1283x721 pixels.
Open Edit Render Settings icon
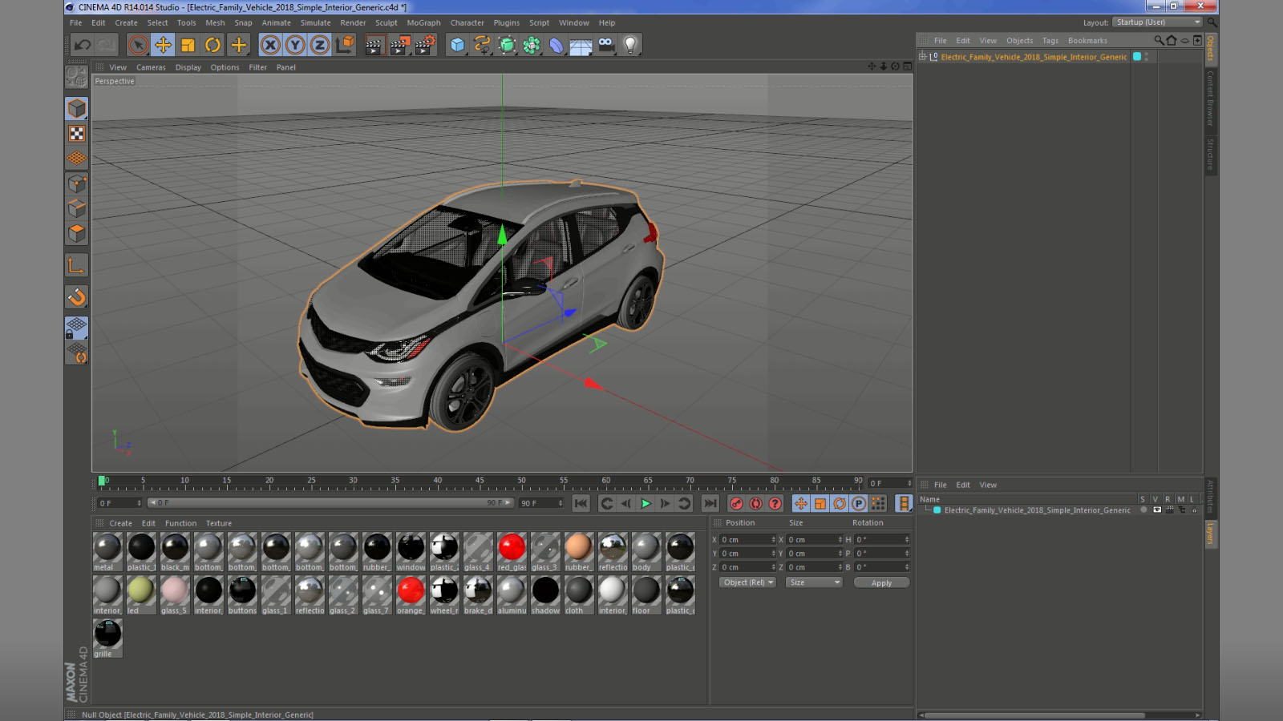coord(424,45)
